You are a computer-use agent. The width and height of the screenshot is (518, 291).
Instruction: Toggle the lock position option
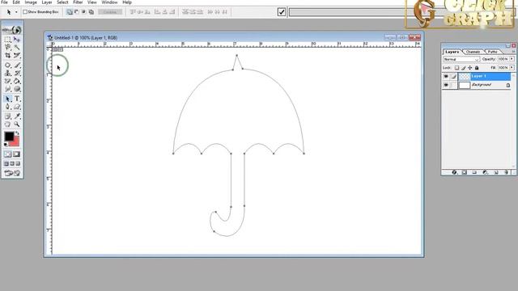pos(469,68)
